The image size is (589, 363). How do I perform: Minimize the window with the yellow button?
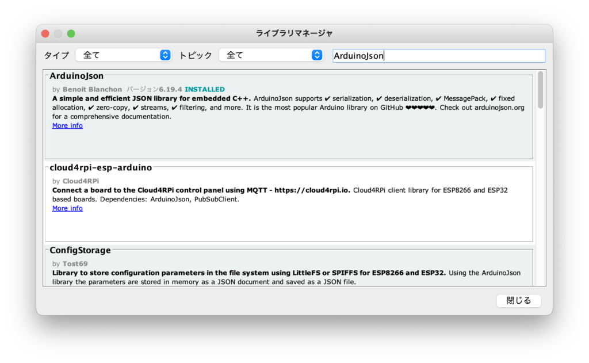point(58,33)
